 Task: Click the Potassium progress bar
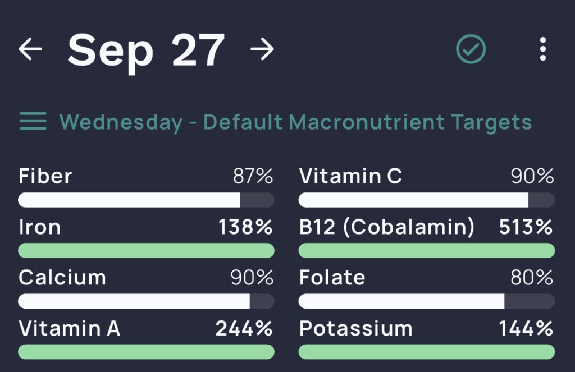[427, 352]
